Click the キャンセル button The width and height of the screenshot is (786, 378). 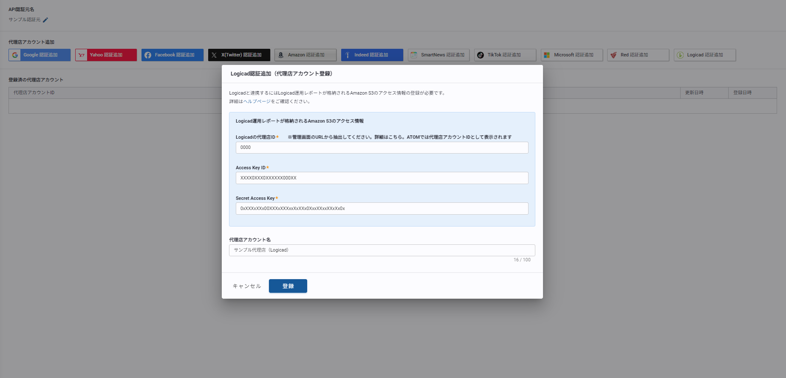[x=246, y=286]
